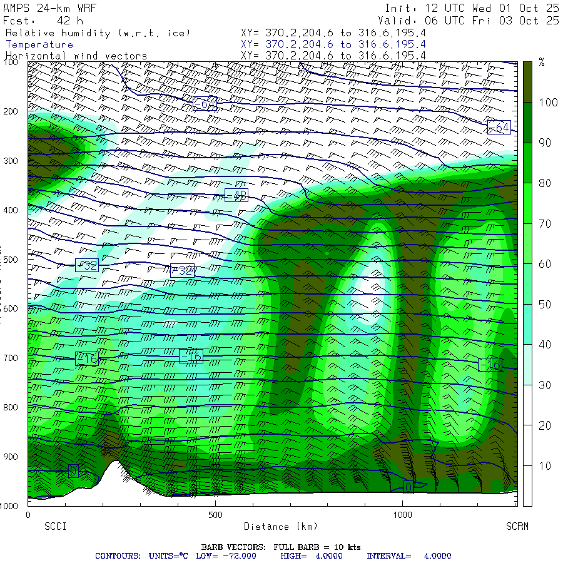
Task: Click the 900 label on the pressure axis
Action: (x=11, y=457)
